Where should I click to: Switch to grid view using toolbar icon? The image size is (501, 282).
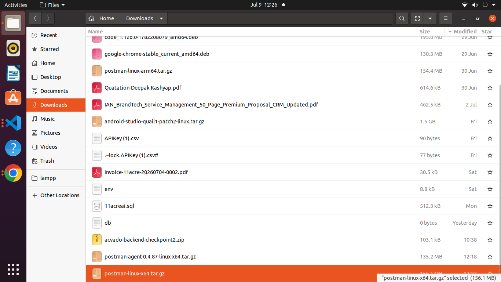[417, 18]
